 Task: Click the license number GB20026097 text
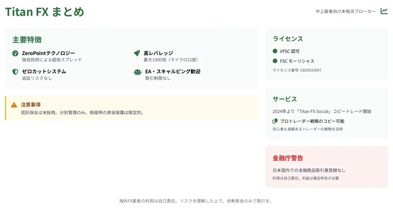297,70
